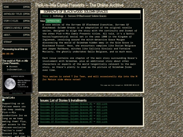The width and height of the screenshot is (183, 137).
Task: Click the CURRENT MOON widget title
Action: coord(17,76)
